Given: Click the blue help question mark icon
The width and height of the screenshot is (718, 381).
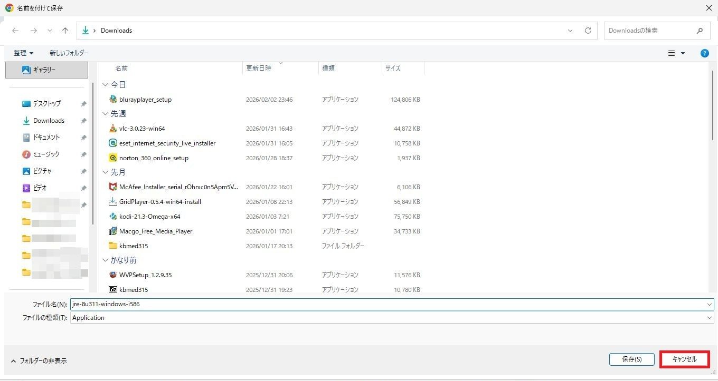Looking at the screenshot, I should (x=704, y=53).
